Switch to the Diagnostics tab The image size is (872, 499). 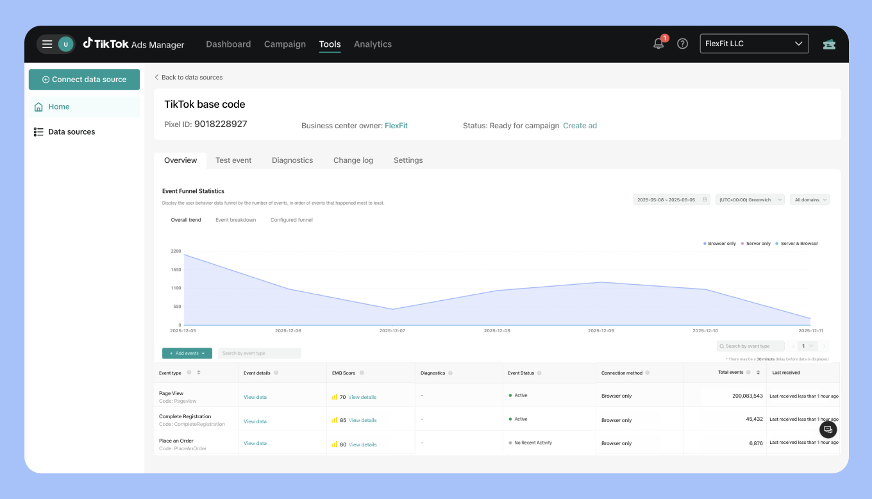(292, 160)
